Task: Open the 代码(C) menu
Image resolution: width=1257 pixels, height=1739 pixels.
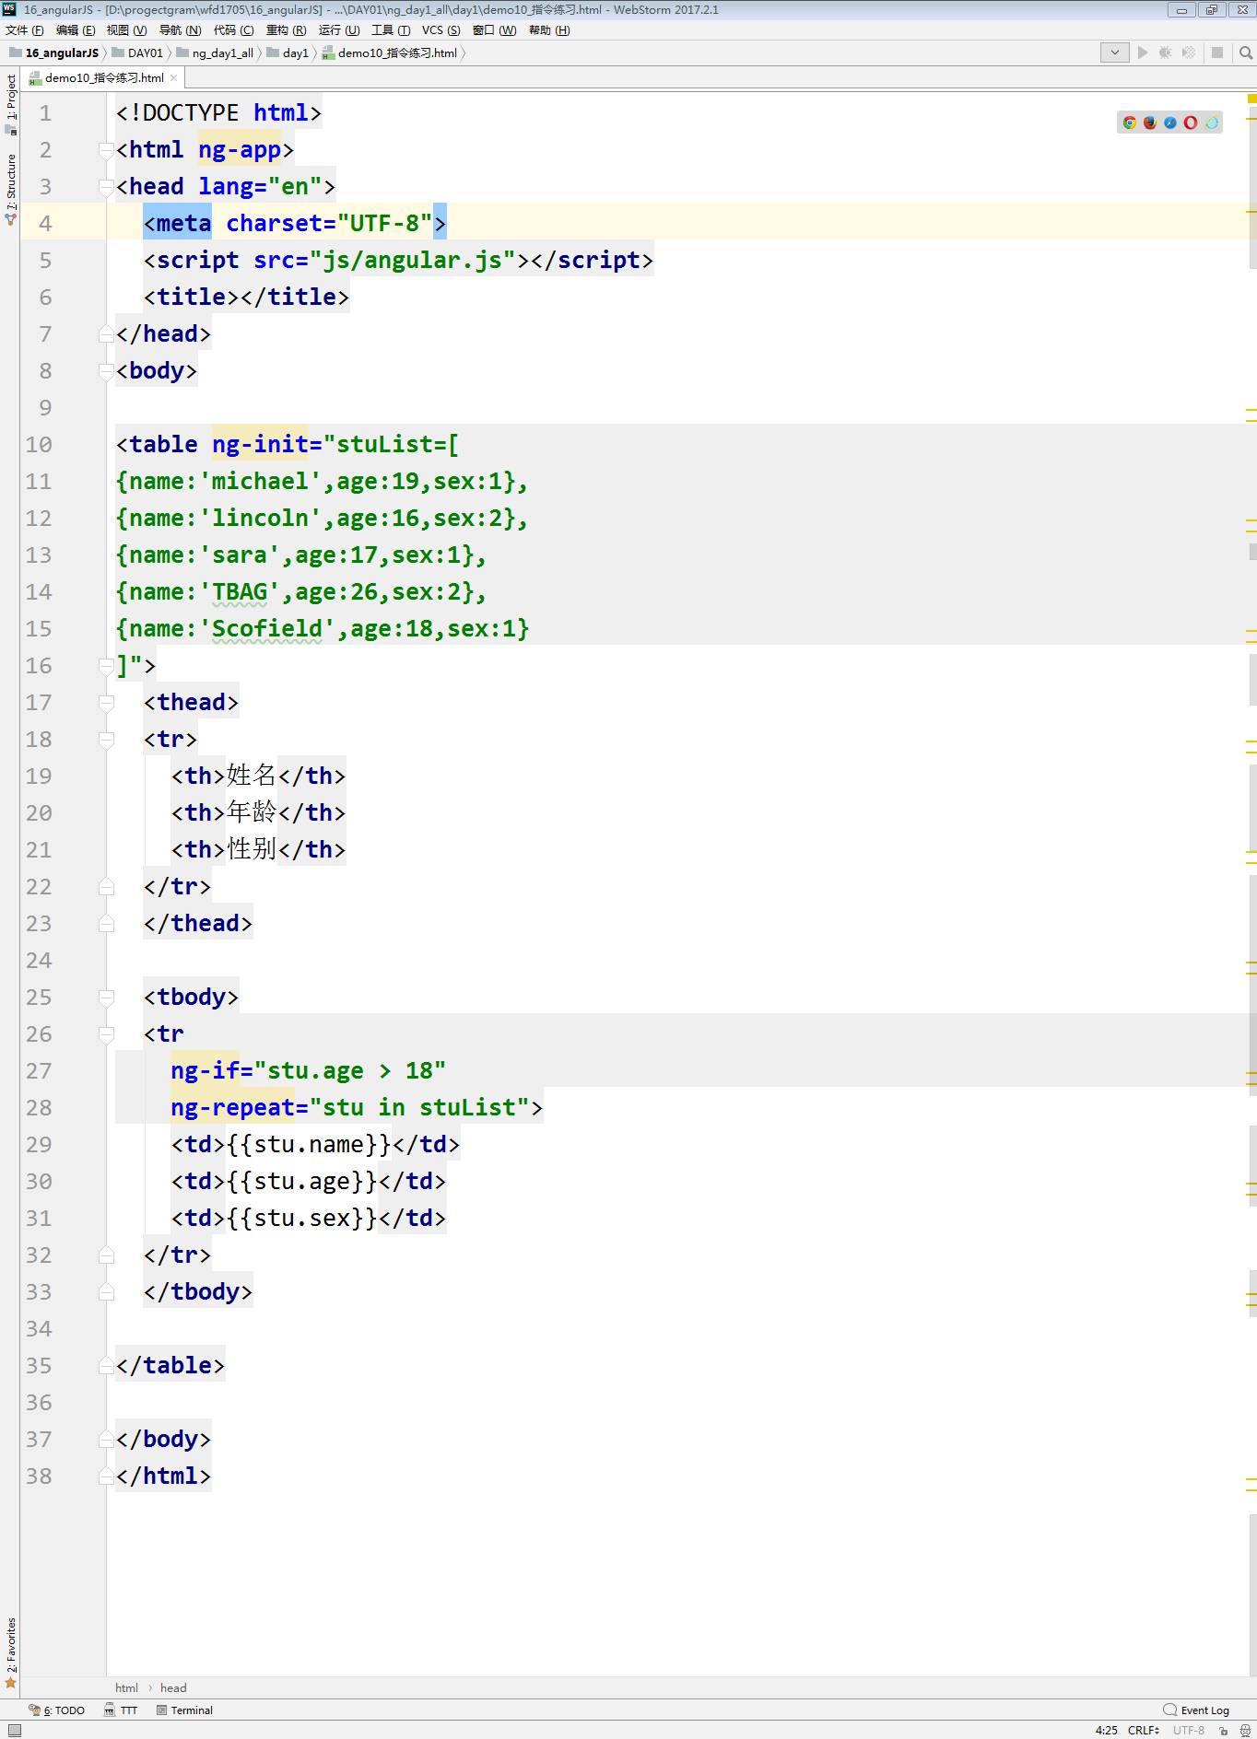Action: point(234,30)
